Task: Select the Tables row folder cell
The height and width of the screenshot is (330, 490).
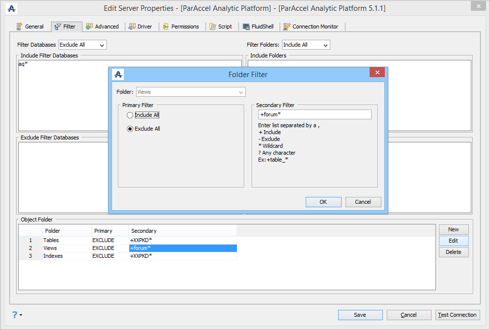Action: pos(67,241)
